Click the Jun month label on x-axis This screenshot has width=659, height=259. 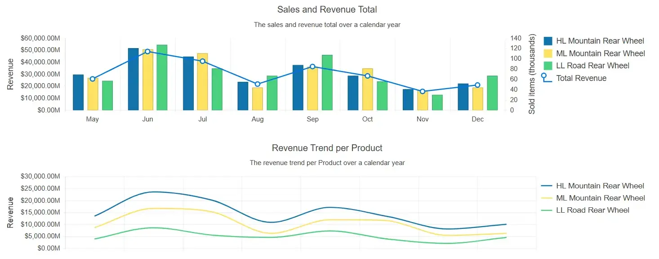147,119
